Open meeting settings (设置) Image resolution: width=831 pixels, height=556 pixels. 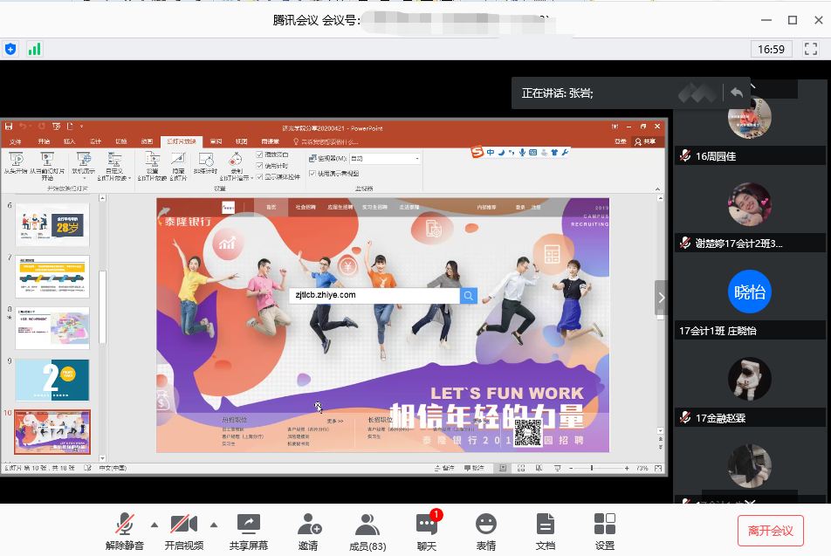click(x=605, y=532)
